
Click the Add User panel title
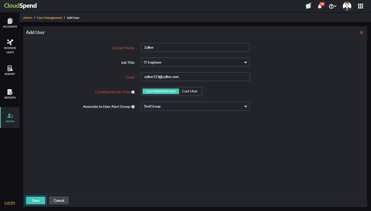click(x=36, y=32)
